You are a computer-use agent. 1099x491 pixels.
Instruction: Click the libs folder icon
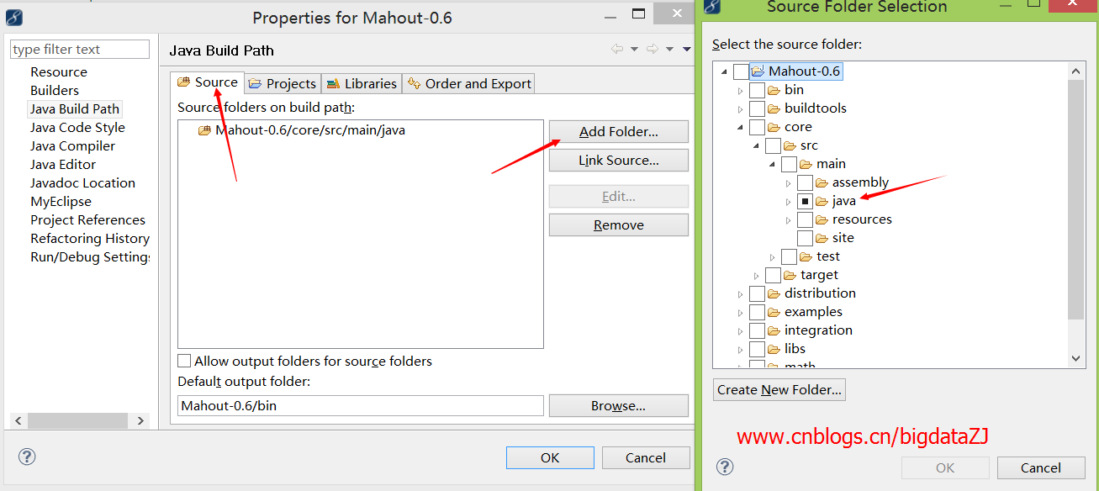(774, 349)
